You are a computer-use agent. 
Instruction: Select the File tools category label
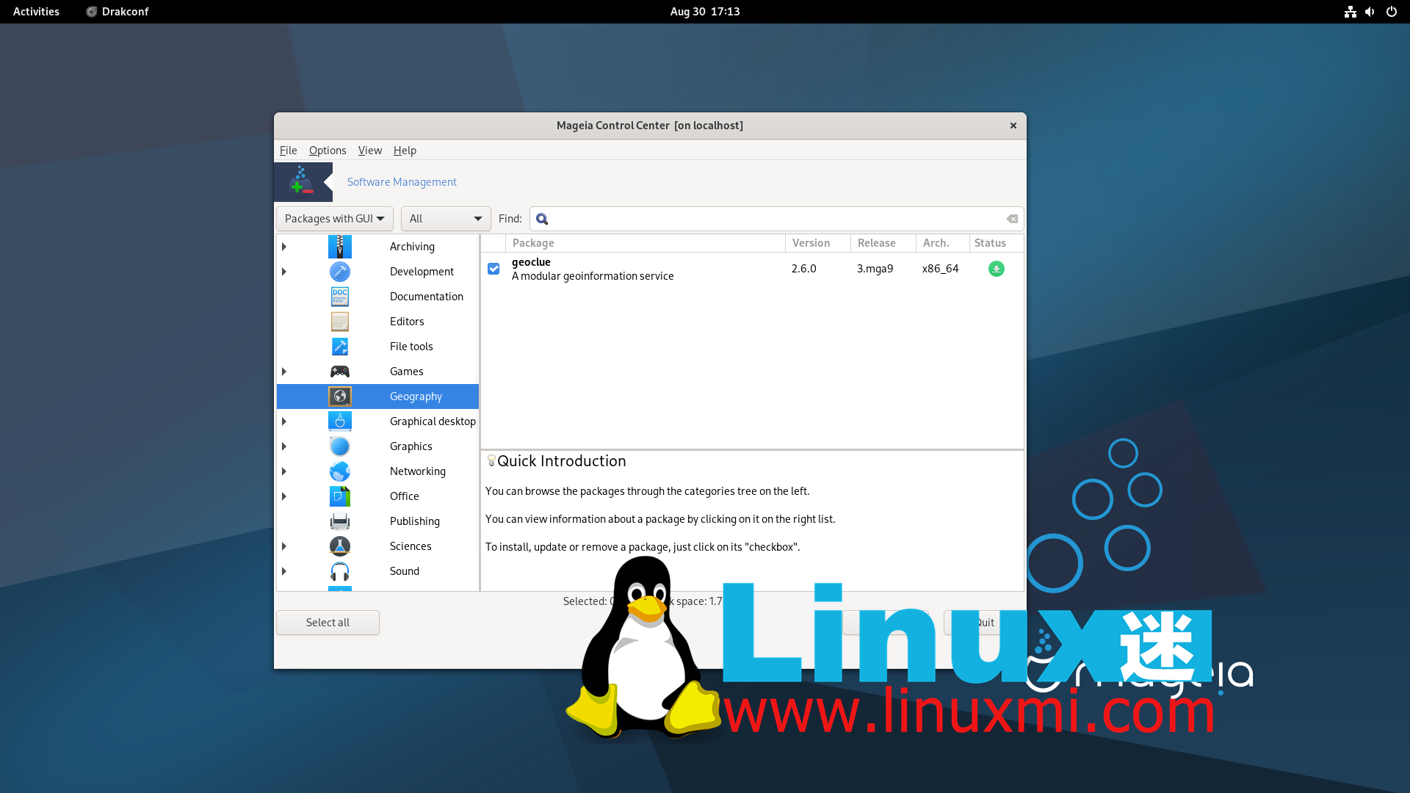pyautogui.click(x=411, y=347)
